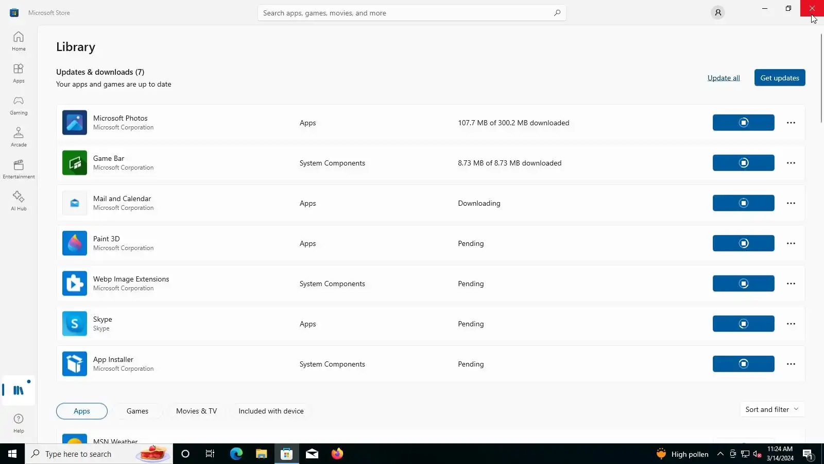
Task: Click the search magnifier icon
Action: click(557, 13)
